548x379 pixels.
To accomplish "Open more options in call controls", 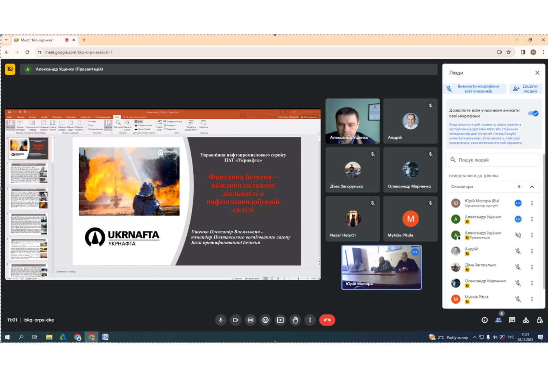I will [x=310, y=320].
